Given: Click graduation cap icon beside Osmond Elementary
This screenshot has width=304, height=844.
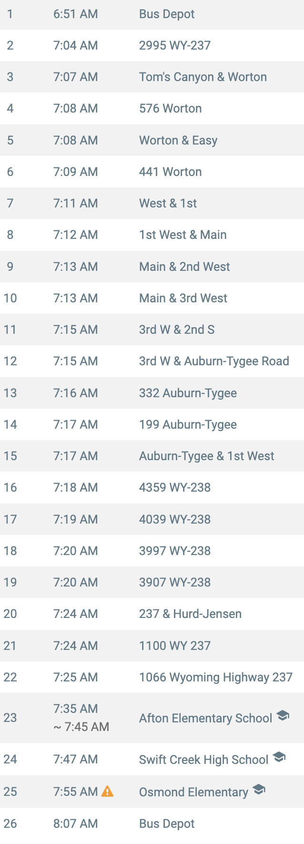Looking at the screenshot, I should point(259,789).
